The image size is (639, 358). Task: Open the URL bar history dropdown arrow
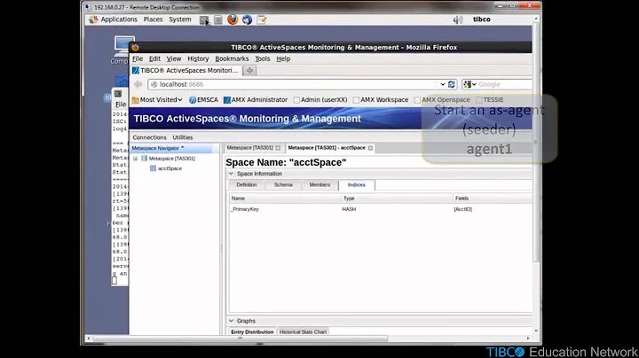pyautogui.click(x=443, y=84)
